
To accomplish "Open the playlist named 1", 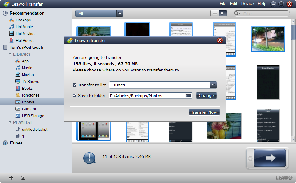I will click(23, 136).
